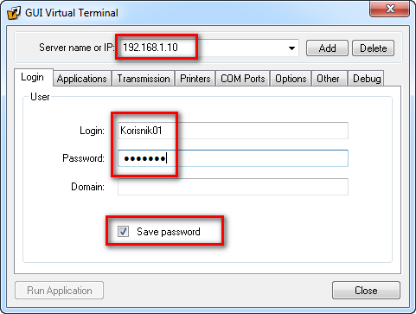Open the Debug tab

[x=367, y=79]
